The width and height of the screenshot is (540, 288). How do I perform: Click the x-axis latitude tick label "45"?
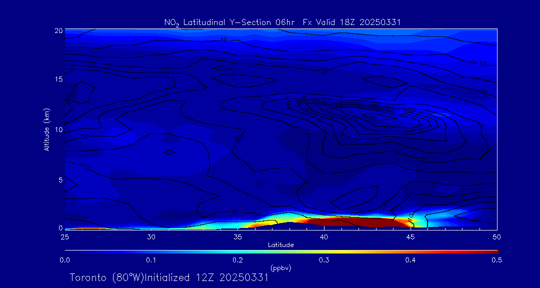410,237
